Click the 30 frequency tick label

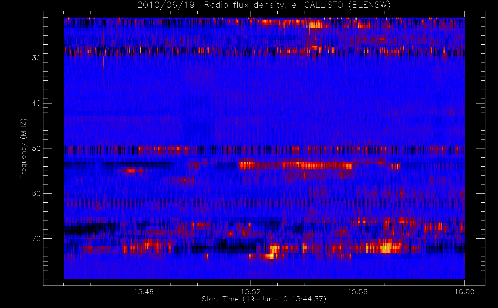(x=36, y=58)
